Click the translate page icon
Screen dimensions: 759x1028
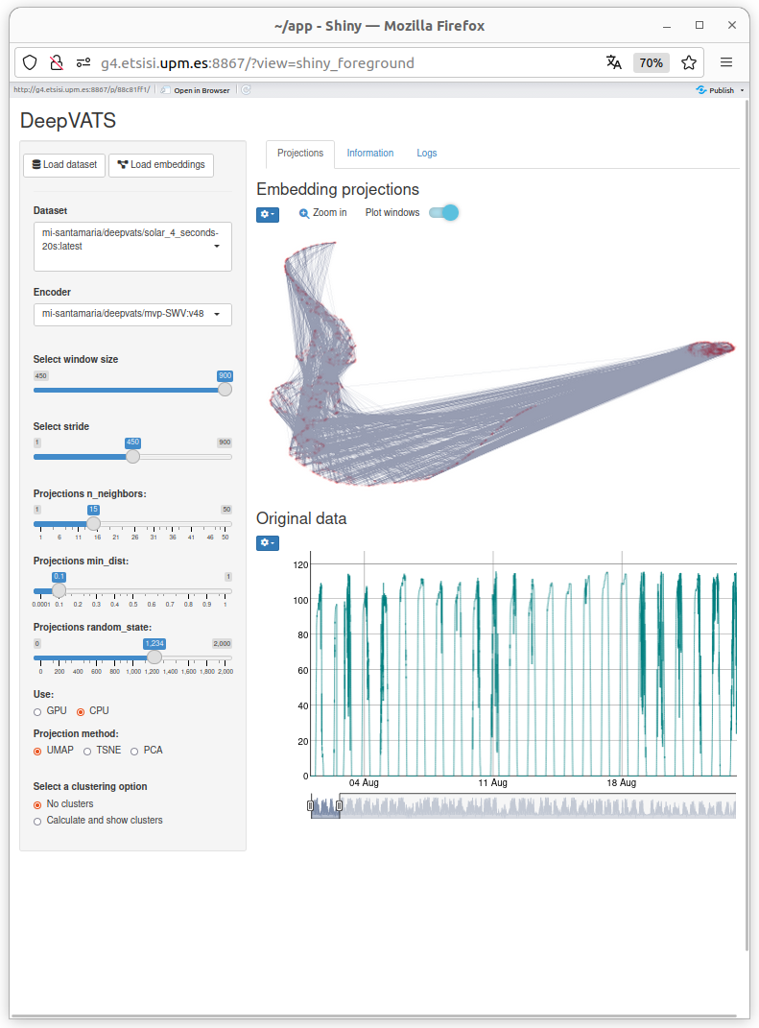(613, 63)
